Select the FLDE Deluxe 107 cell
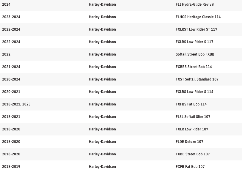This screenshot has height=172, width=242. [189, 142]
